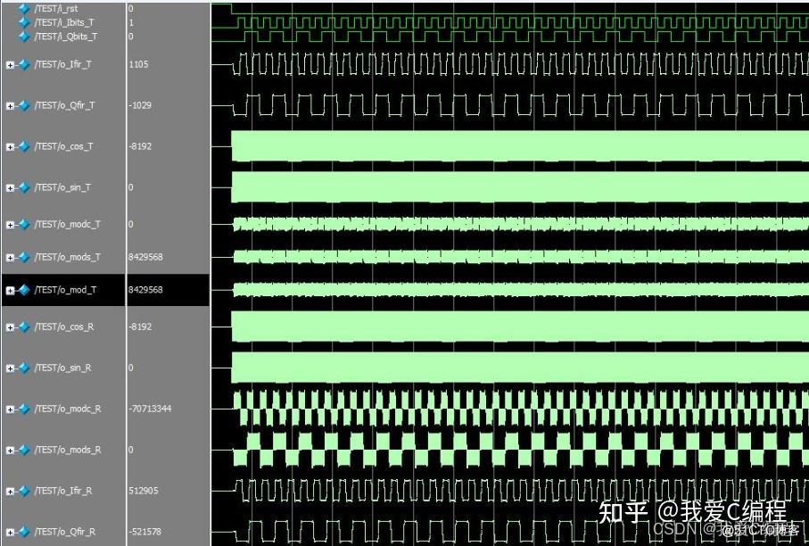Click the o_Ifir_T signal diamond icon
809x546 pixels.
coord(24,64)
